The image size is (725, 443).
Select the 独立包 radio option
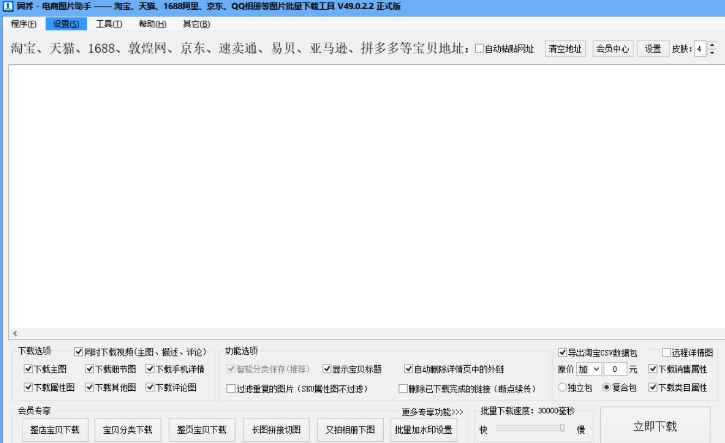coord(562,388)
